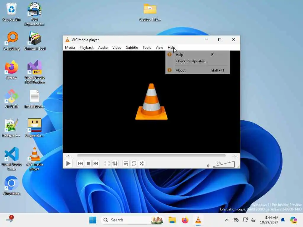The height and width of the screenshot is (227, 303).
Task: Click remaining time label on right
Action: (x=234, y=156)
